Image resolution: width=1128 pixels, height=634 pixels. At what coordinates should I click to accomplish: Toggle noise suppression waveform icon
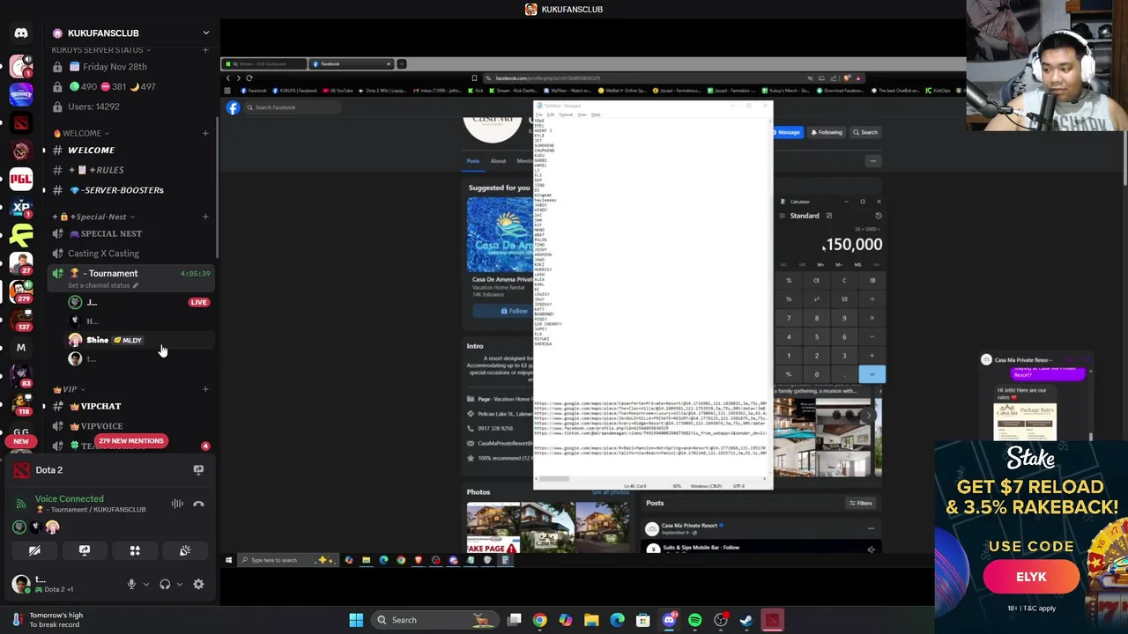point(177,504)
